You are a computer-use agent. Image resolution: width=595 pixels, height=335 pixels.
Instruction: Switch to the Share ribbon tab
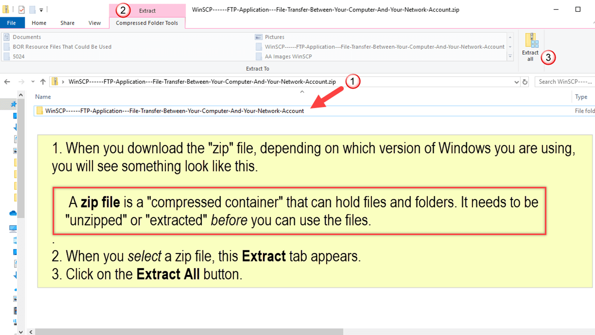point(67,23)
